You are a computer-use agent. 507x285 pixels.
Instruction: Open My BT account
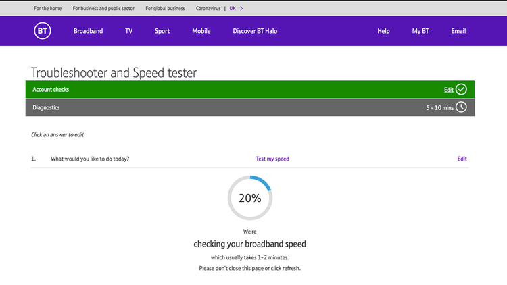(420, 31)
